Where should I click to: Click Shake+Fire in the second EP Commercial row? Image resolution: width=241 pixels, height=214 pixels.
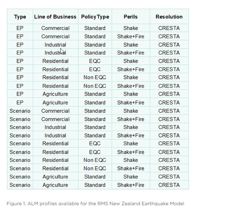click(131, 37)
